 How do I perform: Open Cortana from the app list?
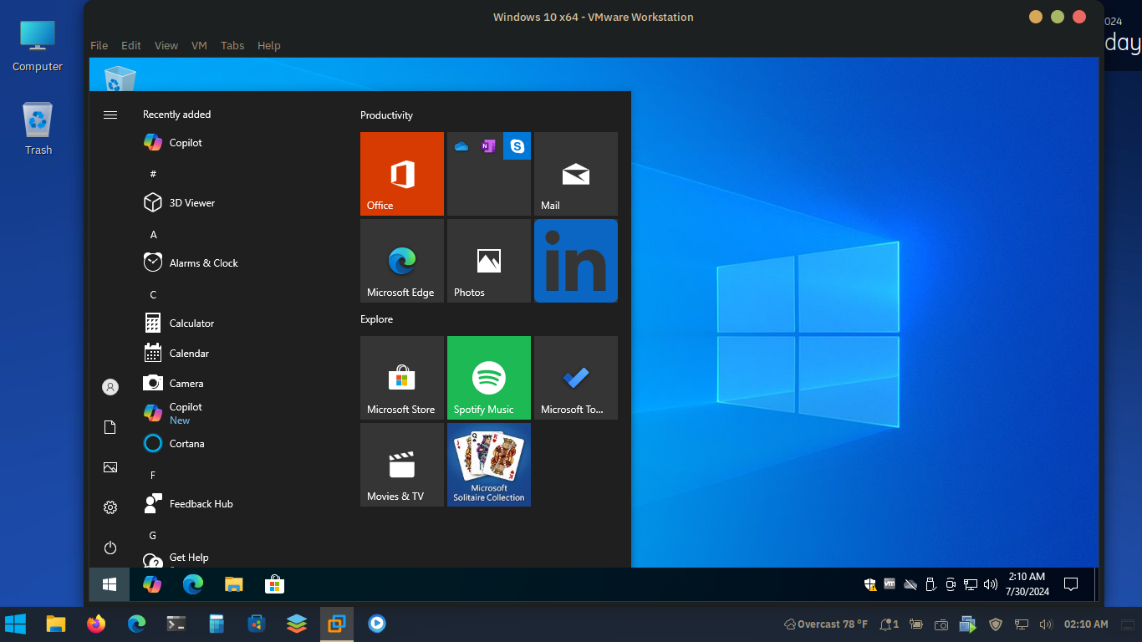pyautogui.click(x=242, y=444)
